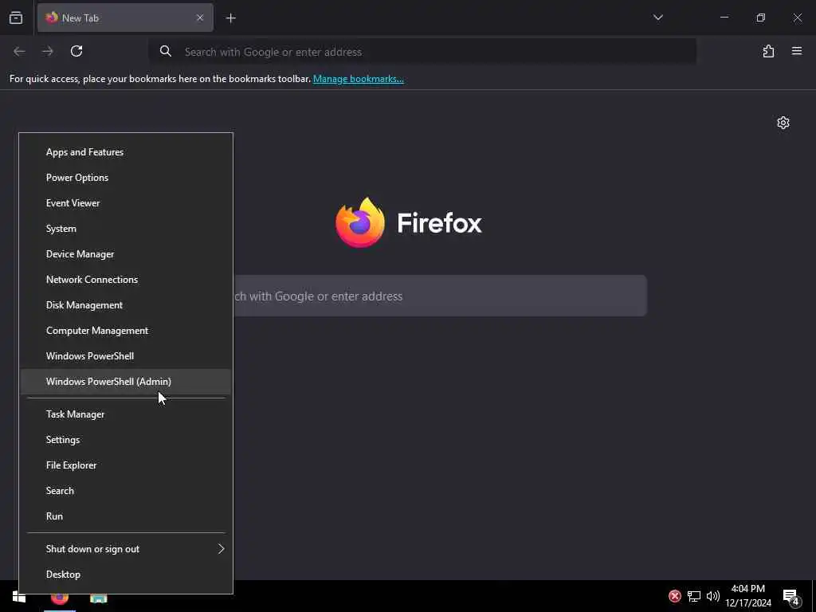Open new tab personalize gear icon
Image resolution: width=816 pixels, height=612 pixels.
(783, 123)
